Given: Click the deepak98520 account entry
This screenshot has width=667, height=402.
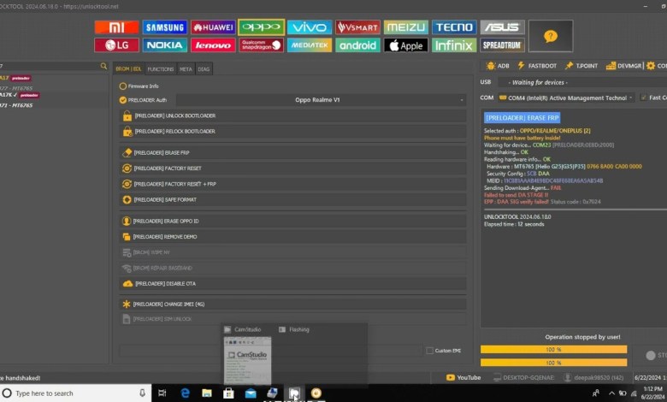Looking at the screenshot, I should [x=593, y=378].
